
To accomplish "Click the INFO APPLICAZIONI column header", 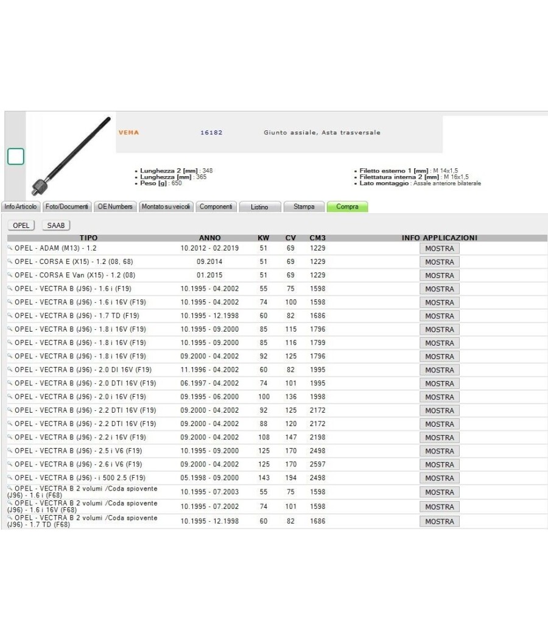I will [440, 238].
